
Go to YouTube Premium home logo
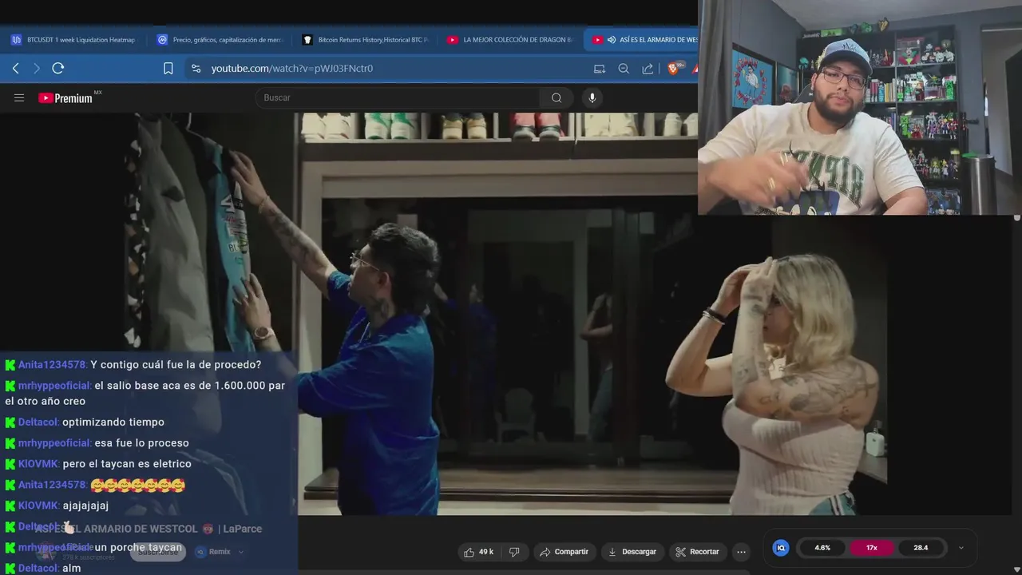66,98
